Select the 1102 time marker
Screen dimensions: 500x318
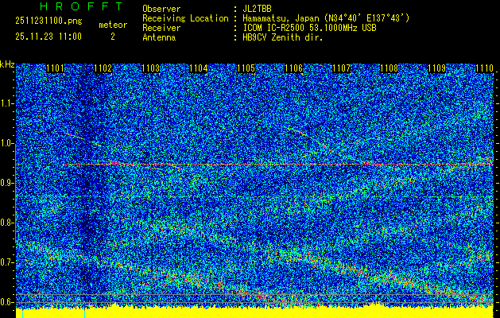pos(103,69)
